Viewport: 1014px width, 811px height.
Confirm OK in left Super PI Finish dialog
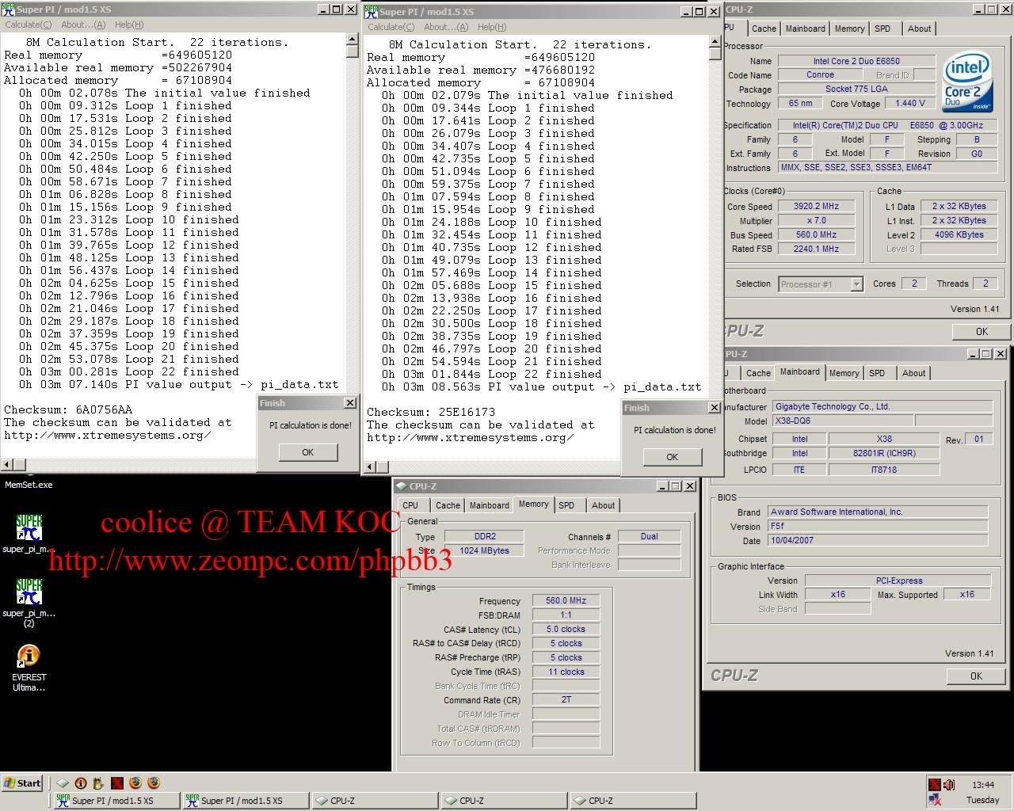pos(308,452)
